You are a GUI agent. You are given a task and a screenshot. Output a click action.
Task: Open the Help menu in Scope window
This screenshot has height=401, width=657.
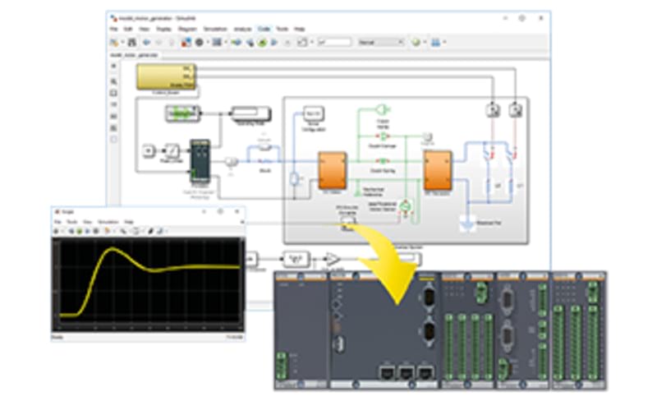click(x=128, y=222)
